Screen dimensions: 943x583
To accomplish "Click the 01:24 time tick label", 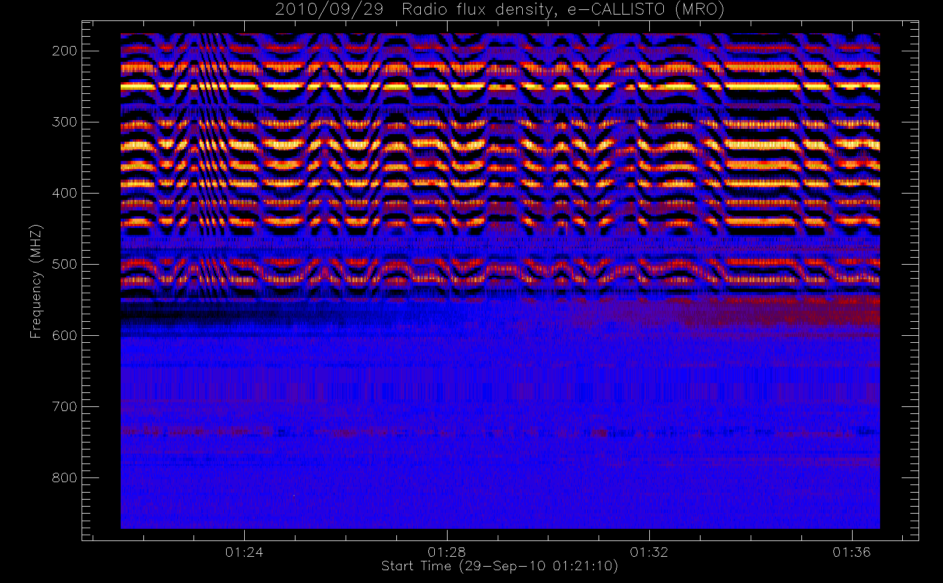I will point(244,552).
